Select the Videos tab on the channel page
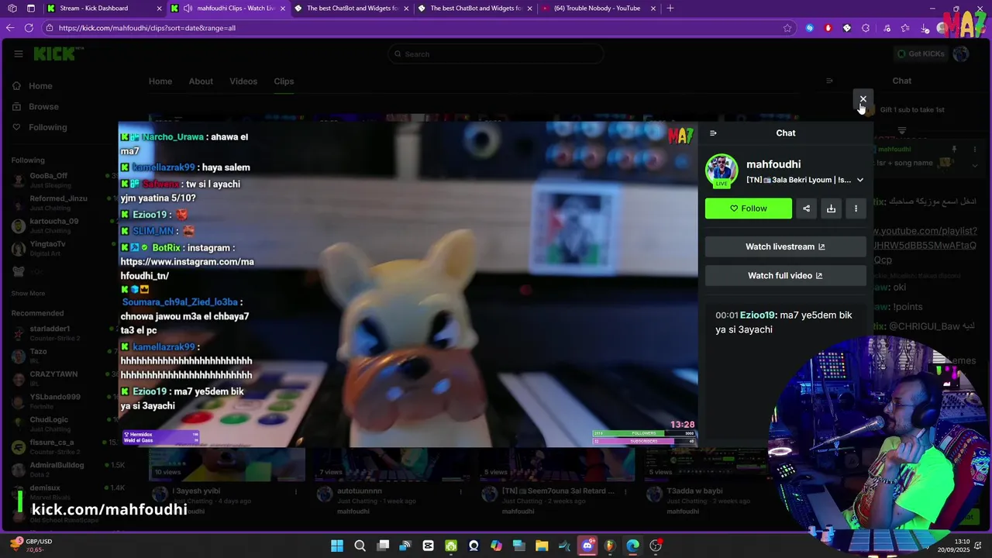The image size is (992, 558). (243, 81)
